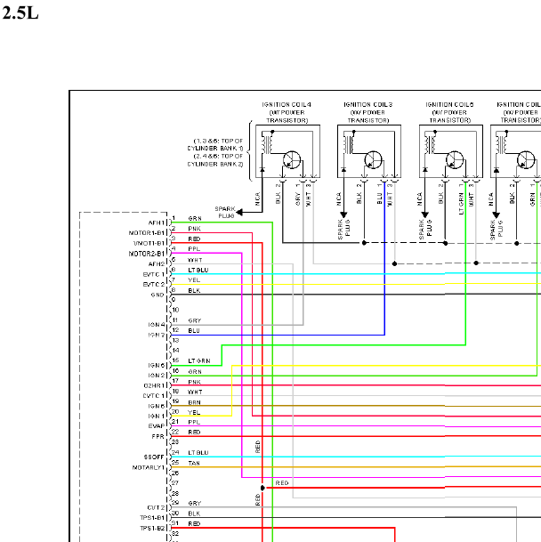
Task: Click the GRY wire label at pin 11
Action: 195,320
